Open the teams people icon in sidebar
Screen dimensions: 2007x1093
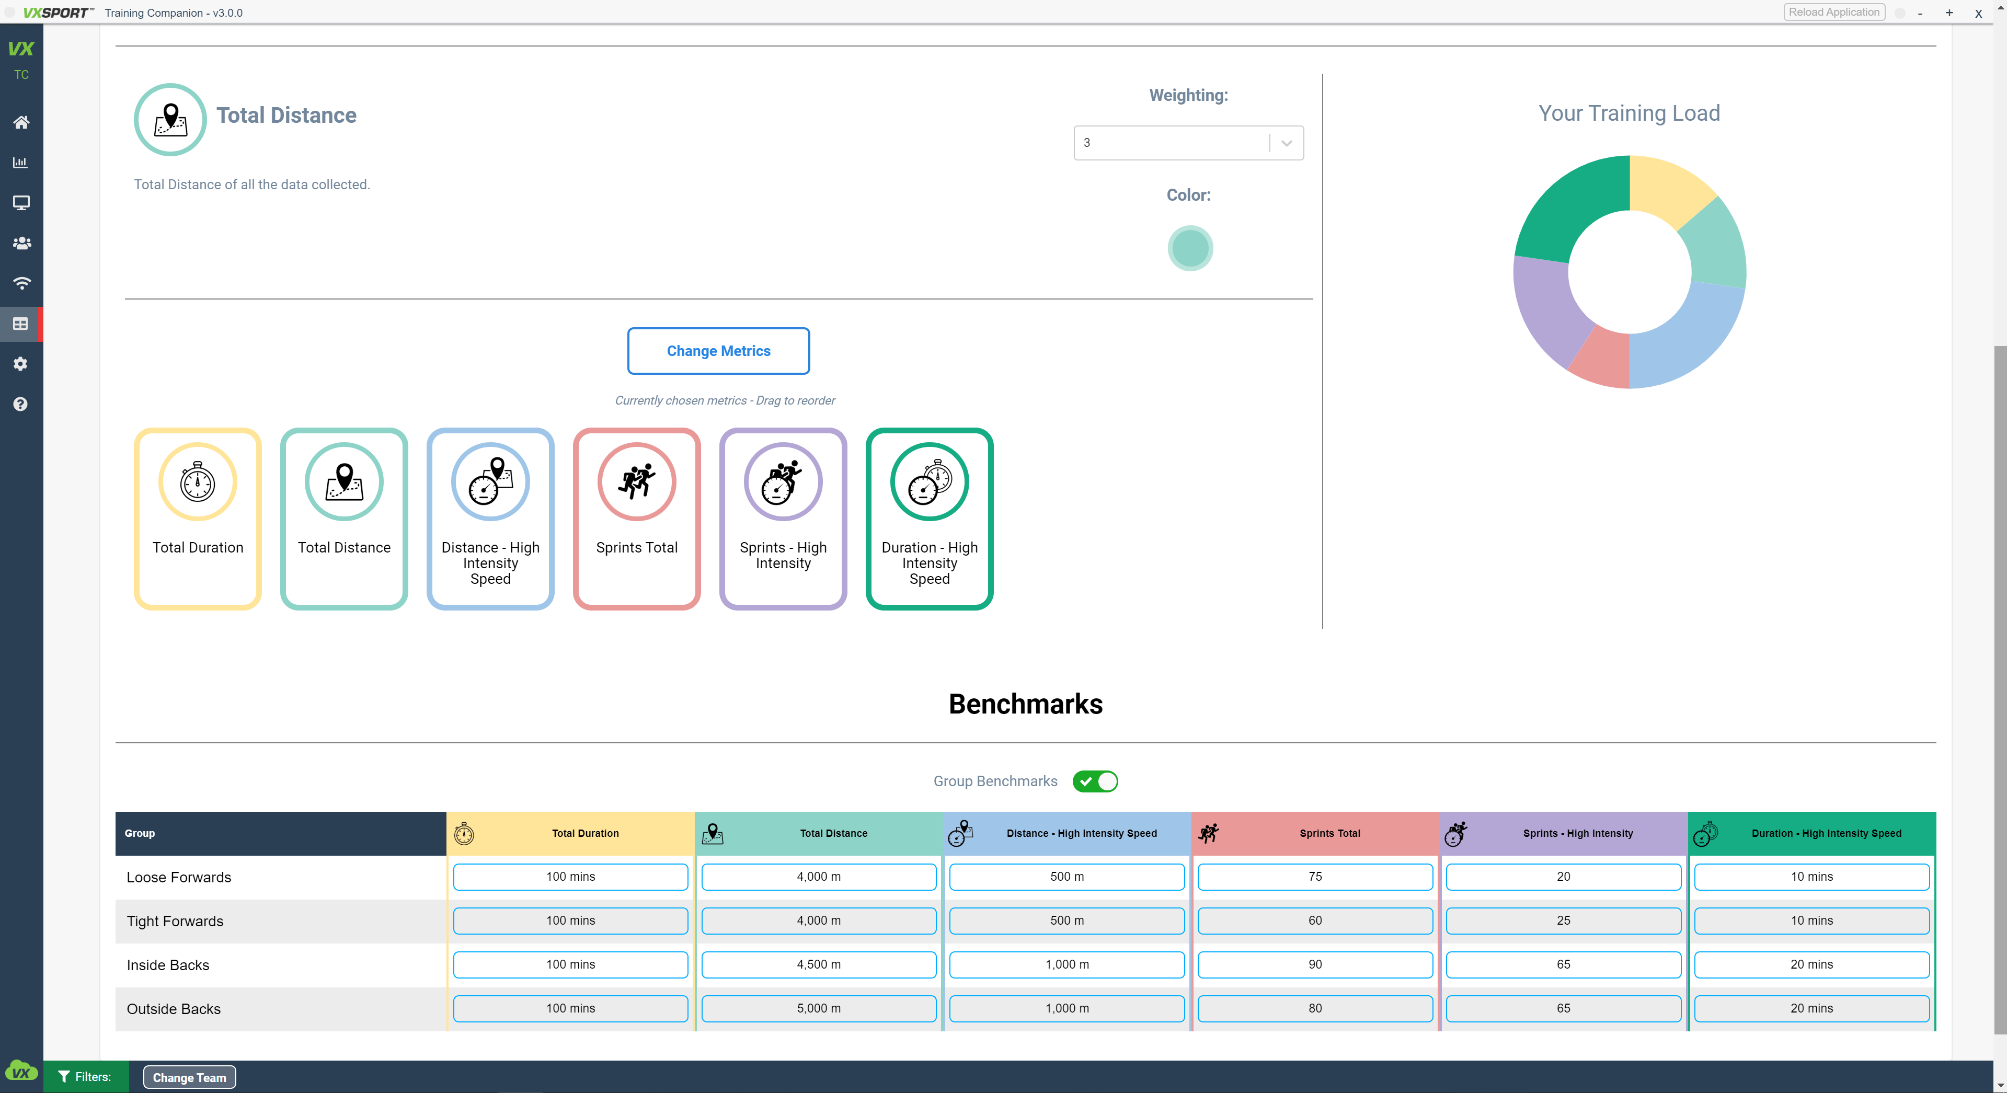pos(21,243)
